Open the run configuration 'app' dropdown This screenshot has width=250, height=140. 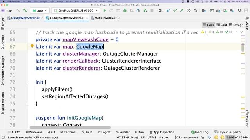tap(40, 10)
